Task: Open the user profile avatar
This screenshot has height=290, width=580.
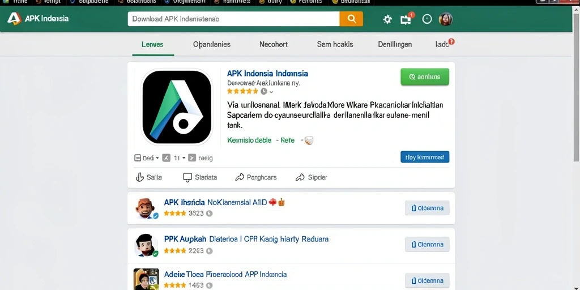Action: [x=445, y=19]
